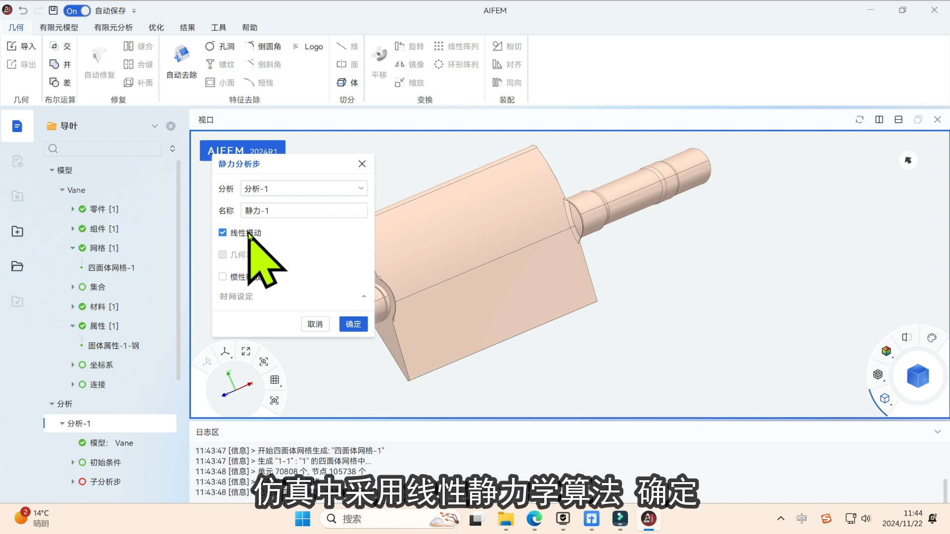This screenshot has height=534, width=950.
Task: Click the refresh icon in the viewport header
Action: [x=859, y=120]
